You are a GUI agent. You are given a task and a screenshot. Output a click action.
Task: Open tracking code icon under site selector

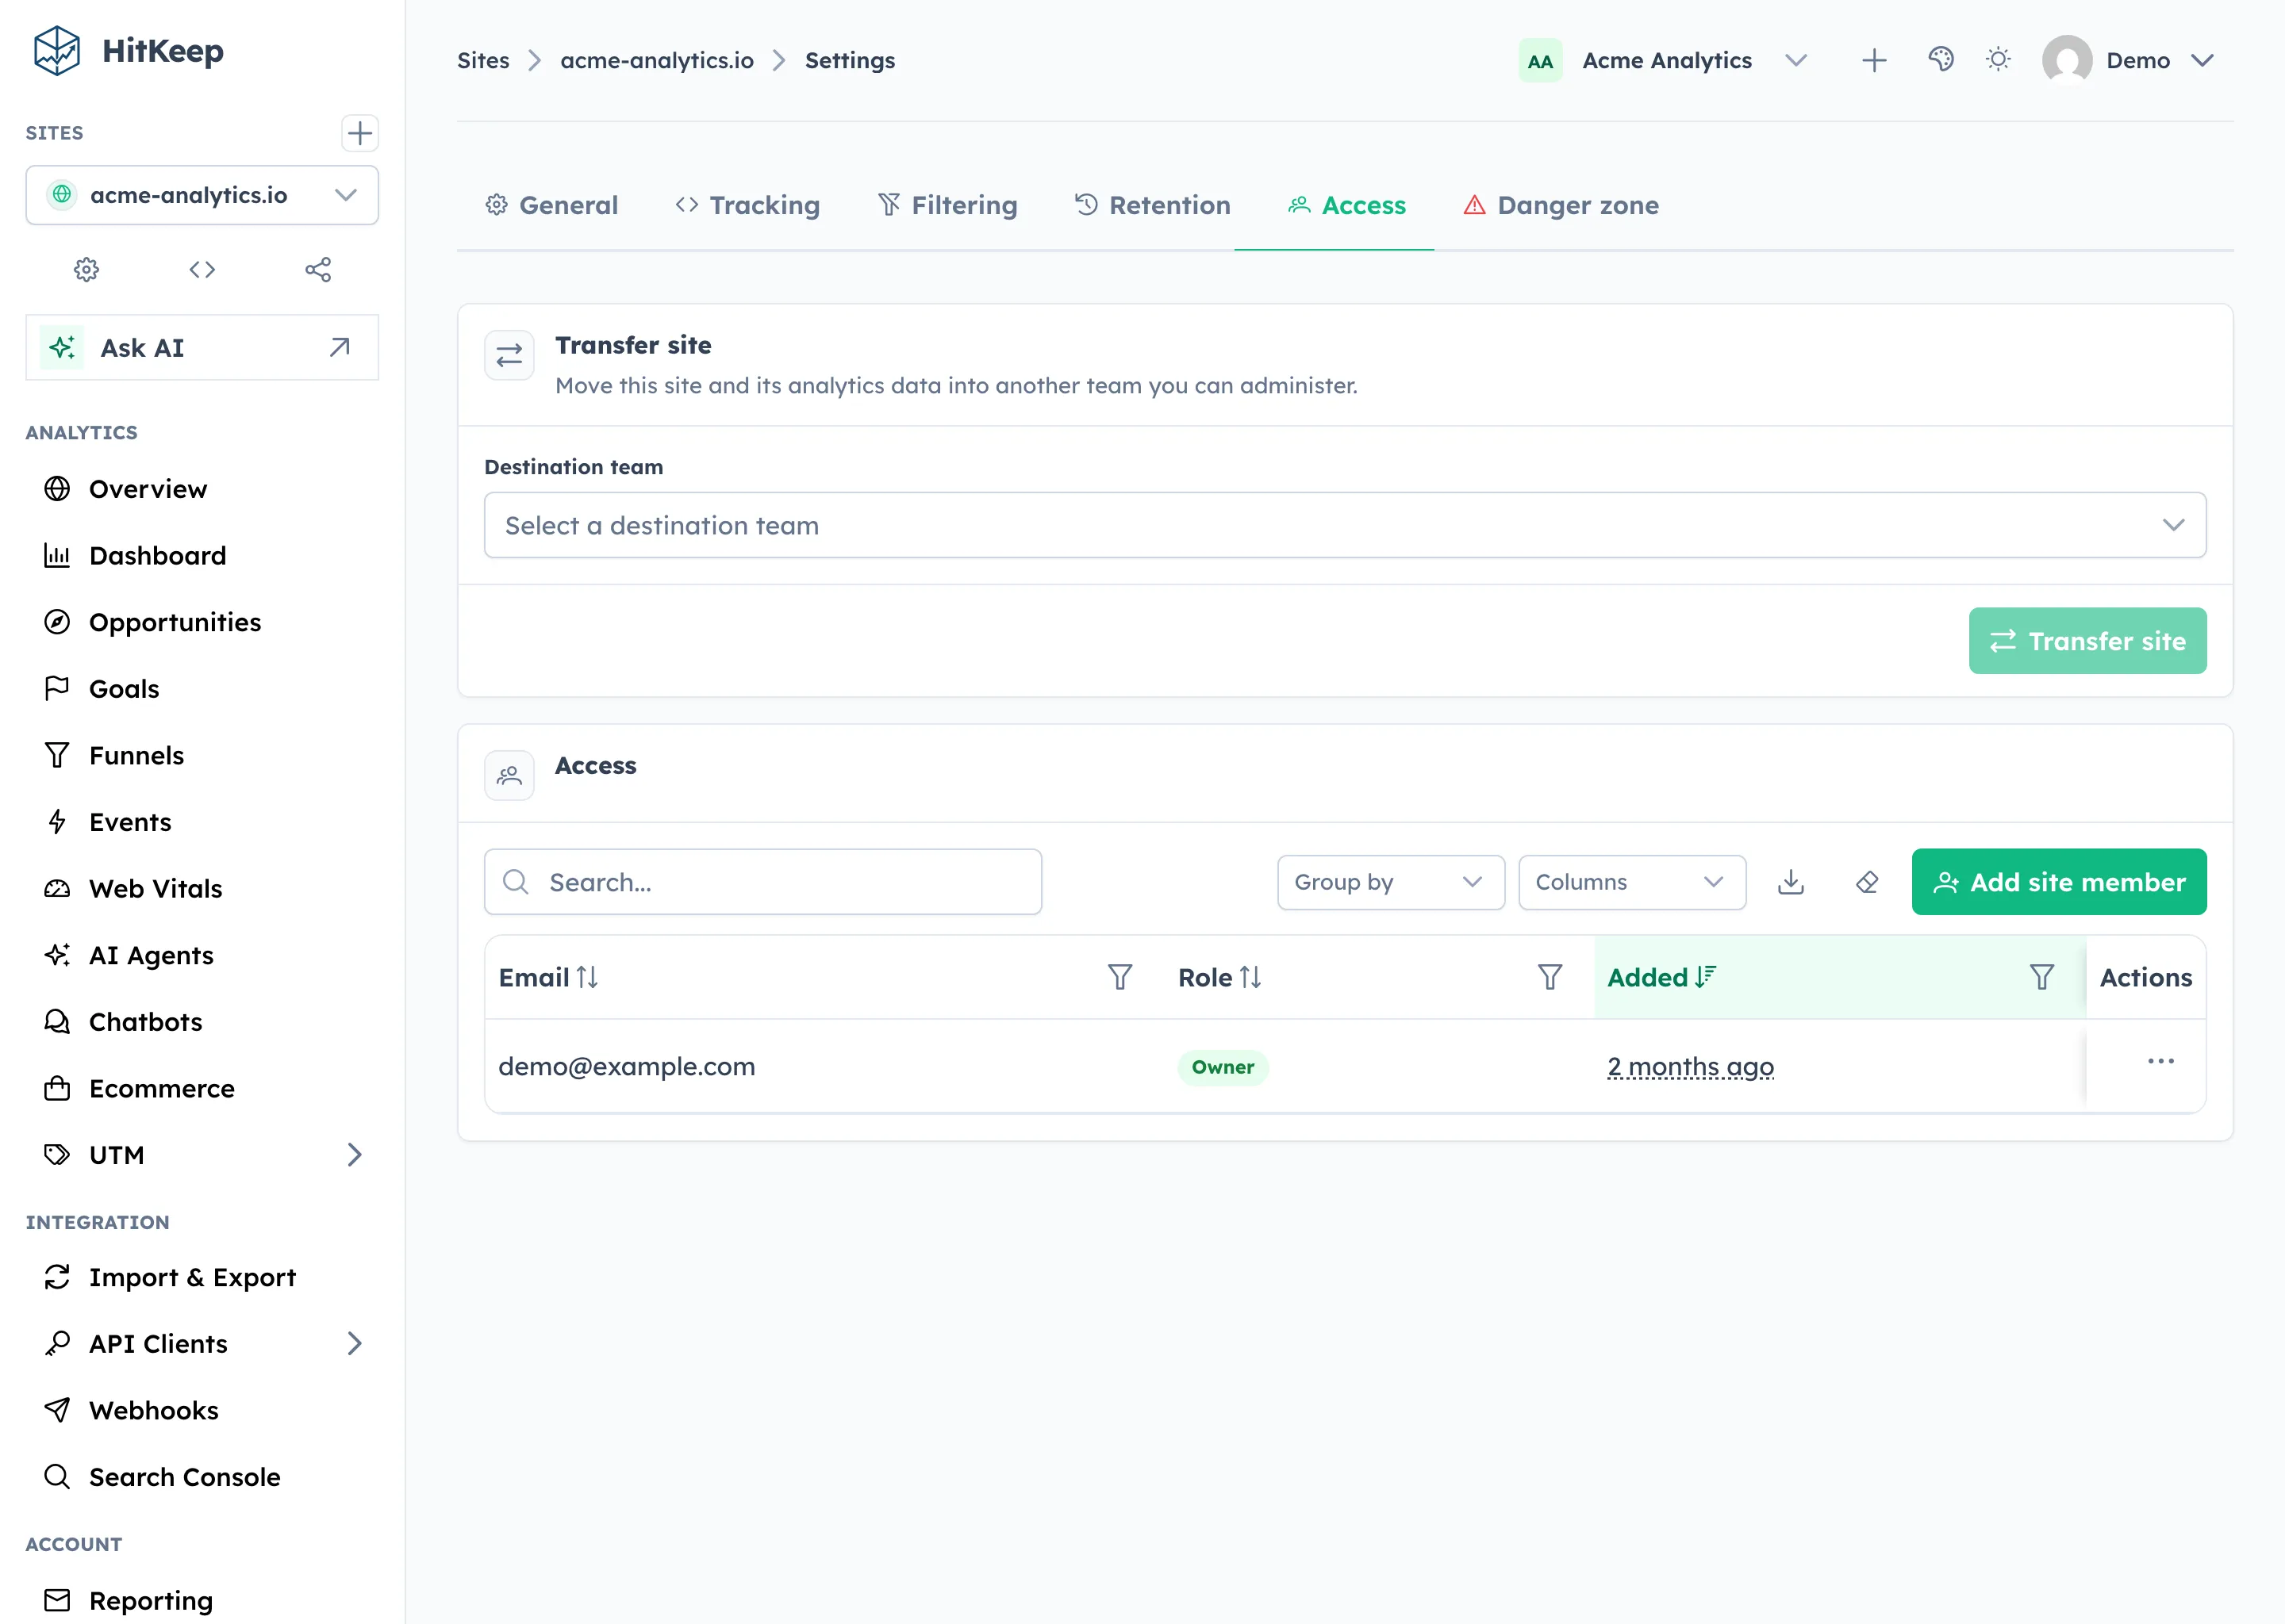(202, 269)
